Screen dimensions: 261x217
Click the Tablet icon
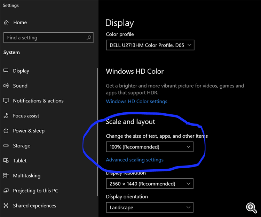tap(6, 161)
